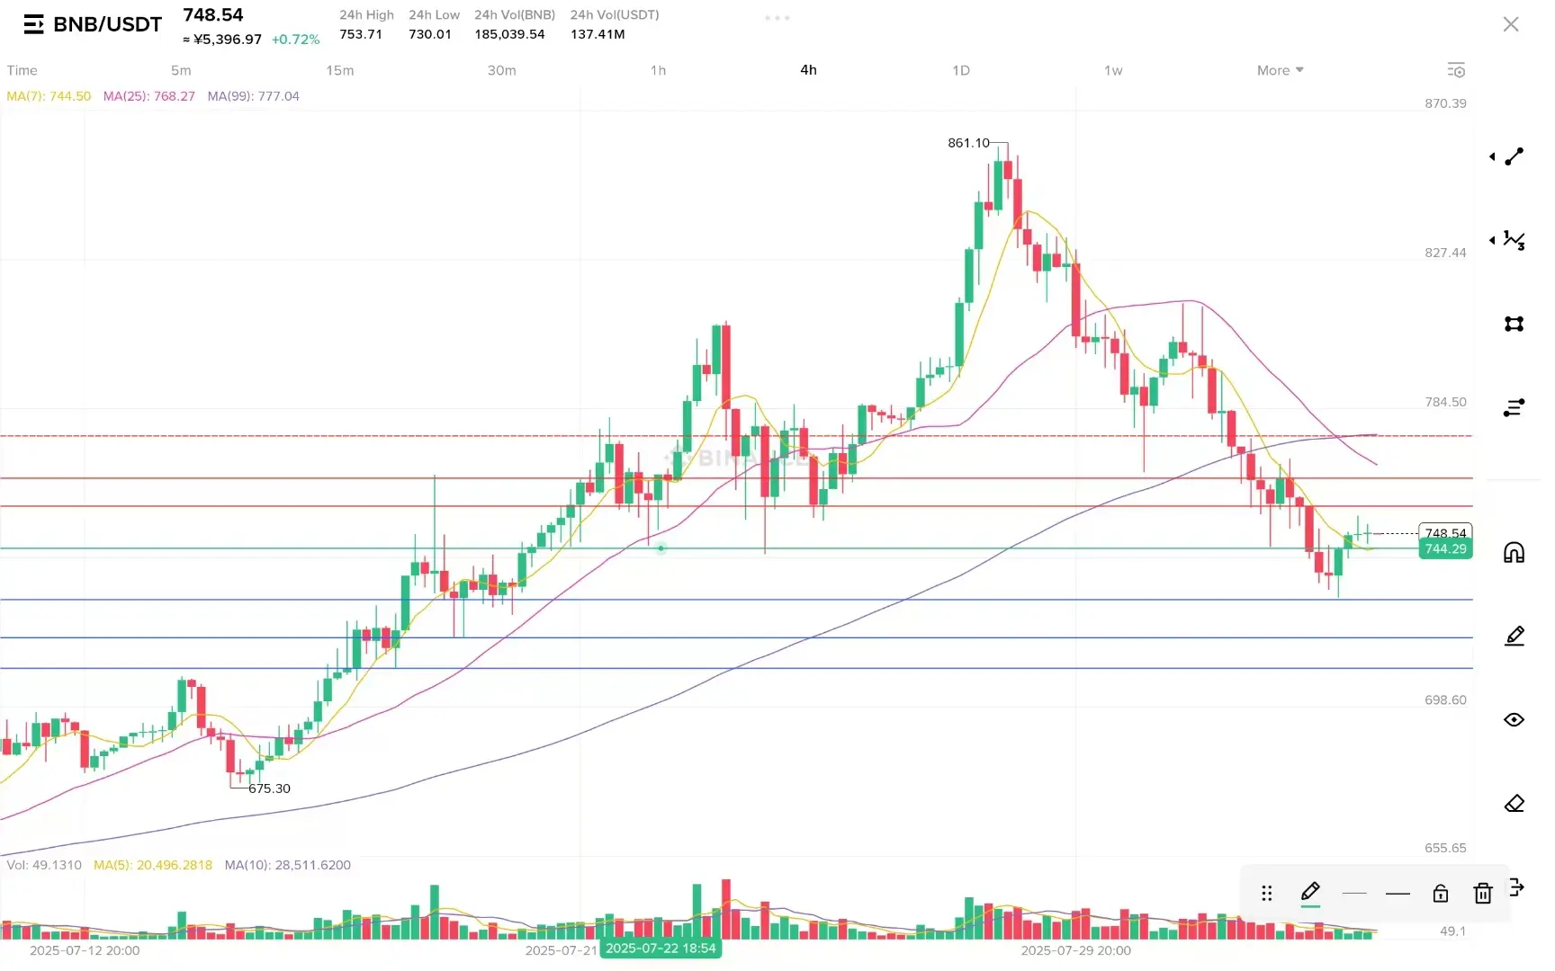The height and width of the screenshot is (971, 1555).
Task: Toggle the magnet snap tool
Action: point(1515,552)
